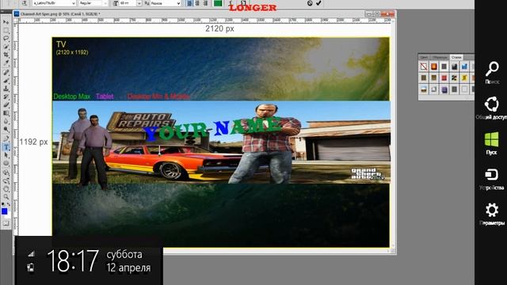Cancel text edits with the circle-slash icon
507x285 pixels.
310,3
